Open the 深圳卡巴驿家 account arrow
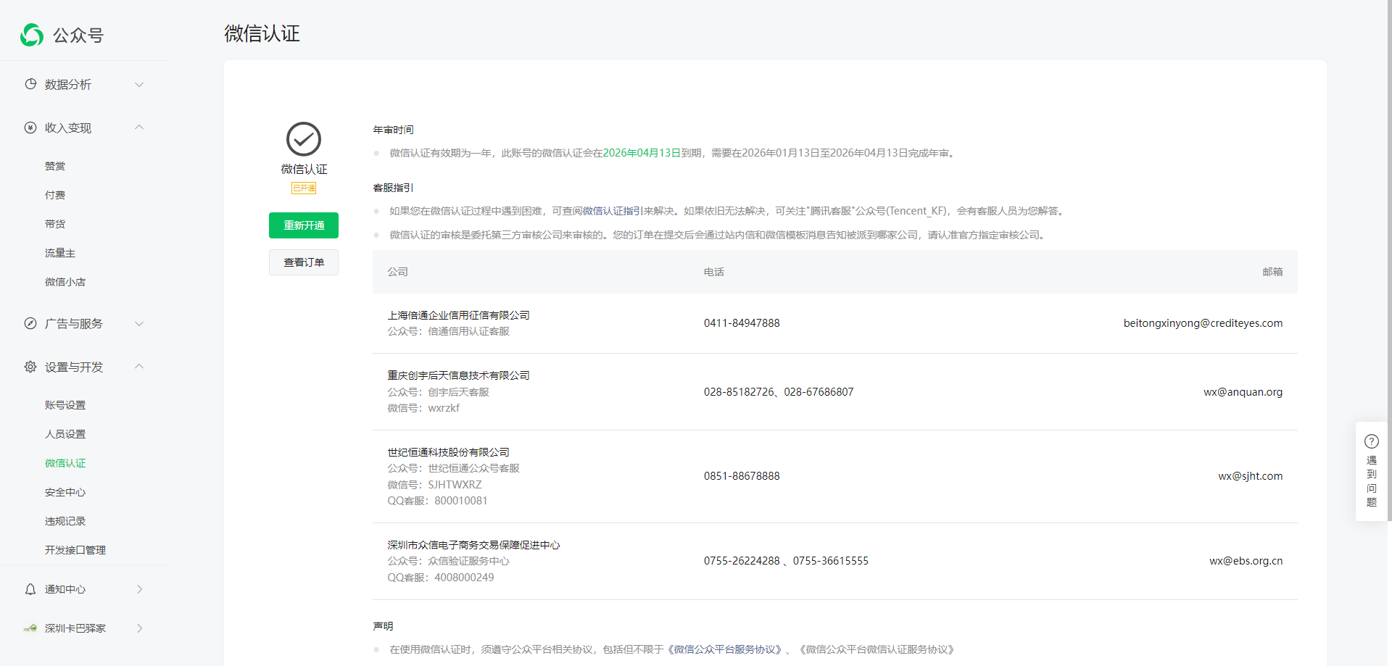The width and height of the screenshot is (1392, 666). (x=140, y=628)
